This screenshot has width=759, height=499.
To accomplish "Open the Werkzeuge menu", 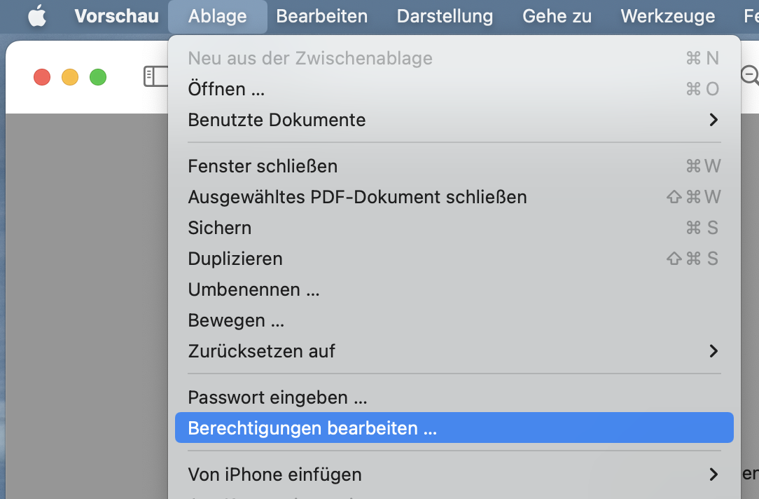I will tap(667, 16).
